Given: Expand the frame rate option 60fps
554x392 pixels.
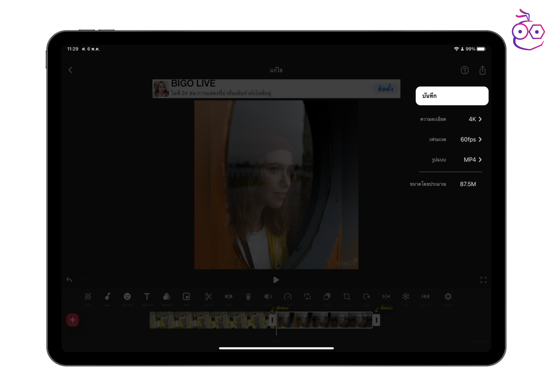Looking at the screenshot, I should pos(471,139).
